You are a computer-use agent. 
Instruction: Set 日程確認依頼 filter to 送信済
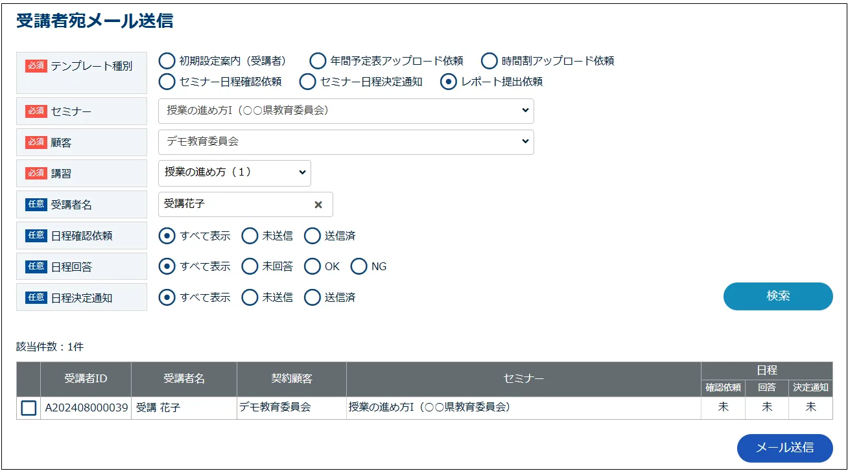pos(312,236)
